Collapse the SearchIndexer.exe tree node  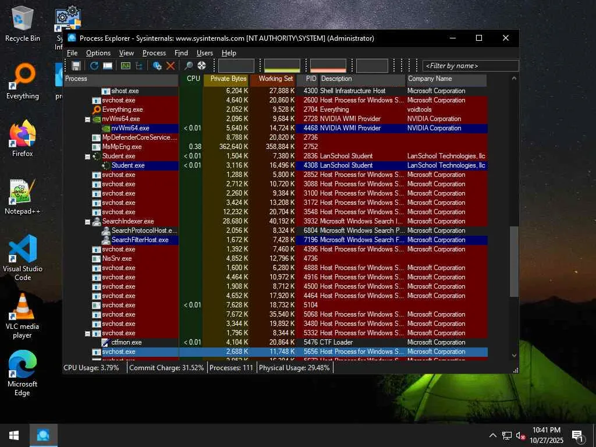point(87,222)
